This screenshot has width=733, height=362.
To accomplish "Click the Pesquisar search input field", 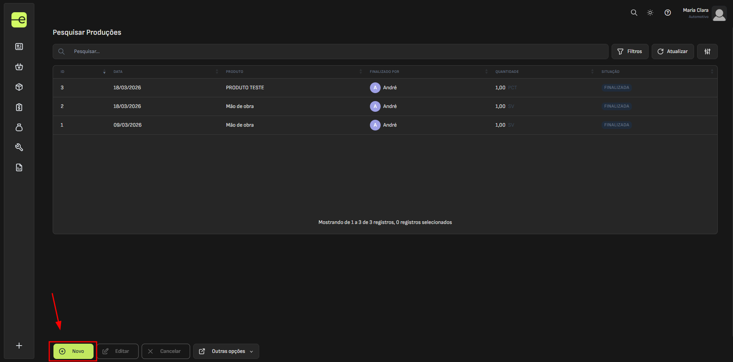I will click(336, 51).
